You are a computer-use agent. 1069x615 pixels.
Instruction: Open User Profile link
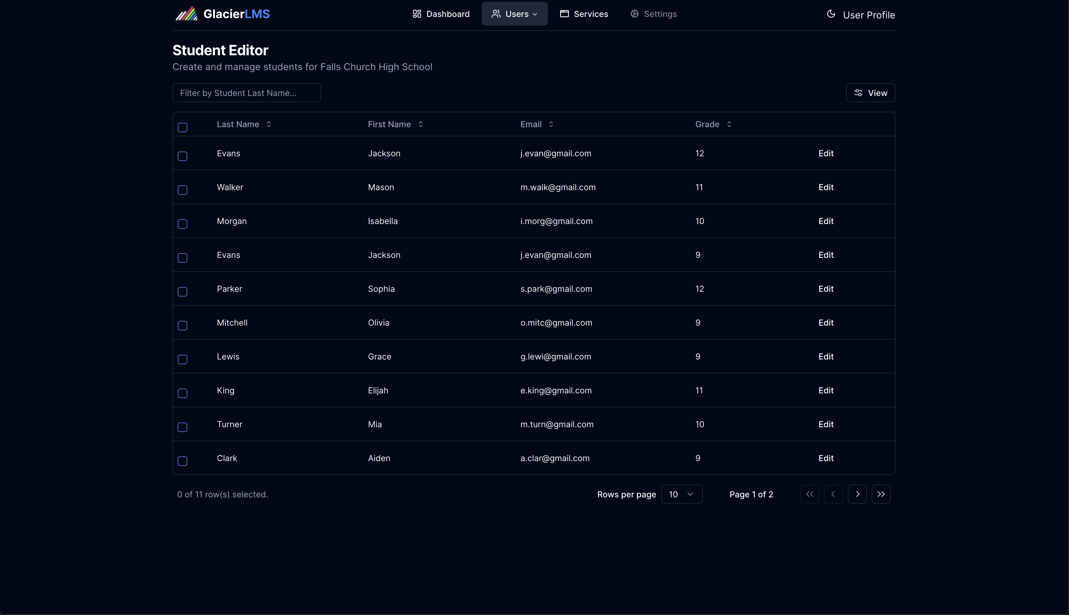868,15
